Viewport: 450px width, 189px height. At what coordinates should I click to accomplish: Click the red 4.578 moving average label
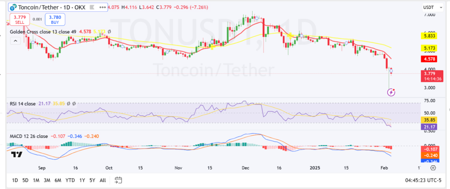coord(429,59)
